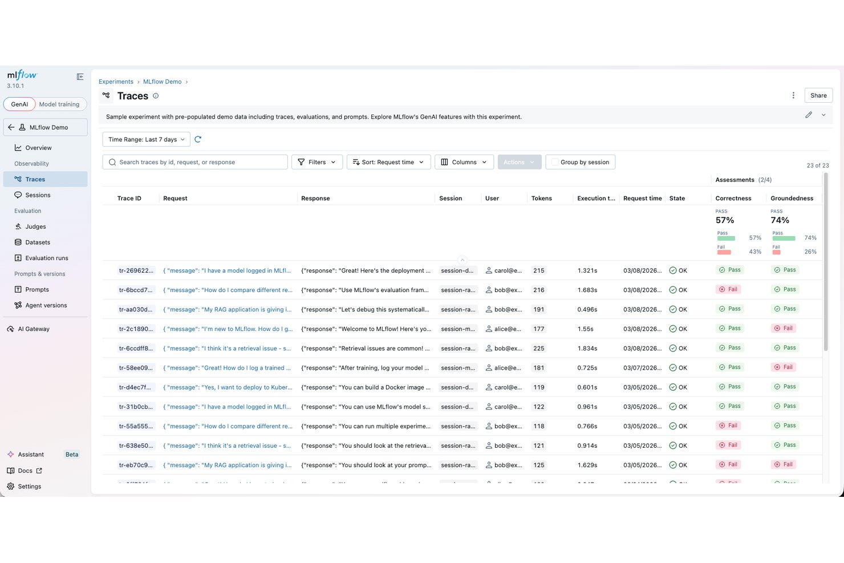Click the Datasets database icon
The image size is (844, 563).
click(x=18, y=242)
